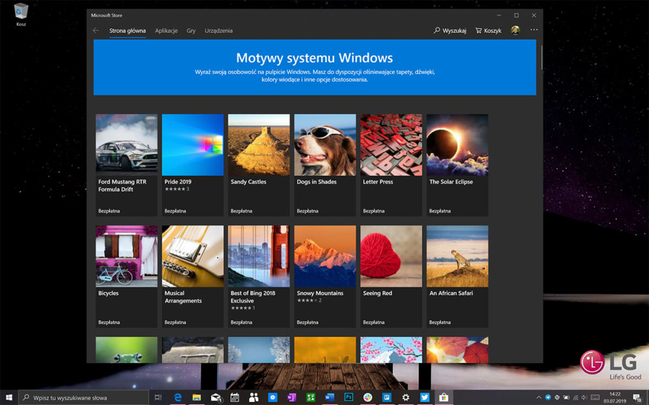Open the colorful umbrellas theme thumbnail

tap(458, 350)
